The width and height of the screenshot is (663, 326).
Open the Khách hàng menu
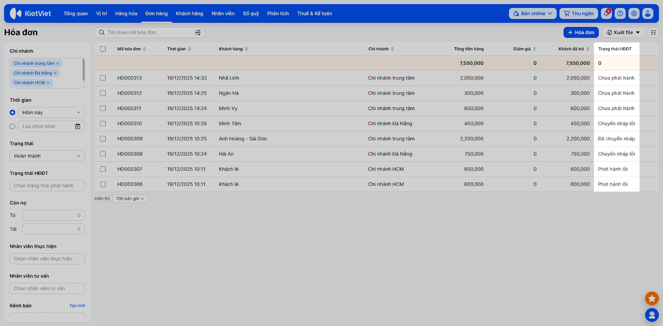point(189,14)
